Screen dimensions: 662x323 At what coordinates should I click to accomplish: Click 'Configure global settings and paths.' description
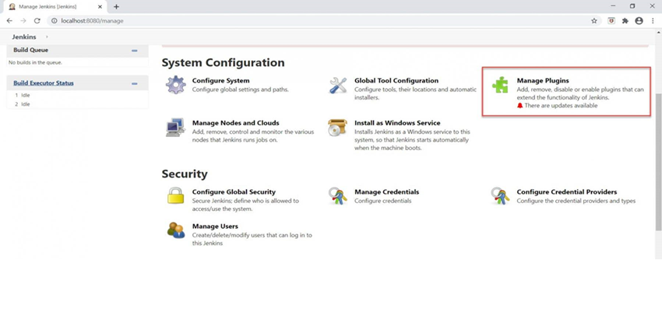(x=240, y=90)
